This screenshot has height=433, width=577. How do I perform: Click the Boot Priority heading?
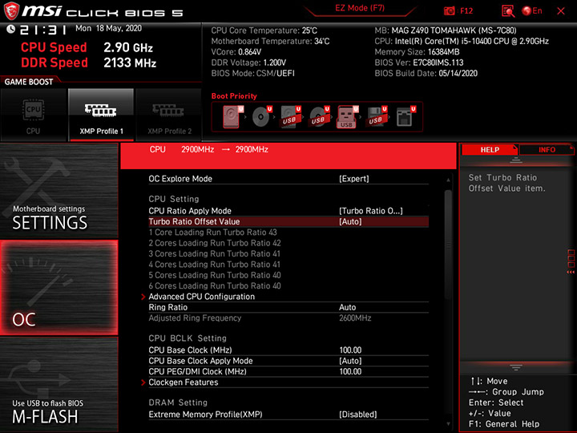[234, 96]
